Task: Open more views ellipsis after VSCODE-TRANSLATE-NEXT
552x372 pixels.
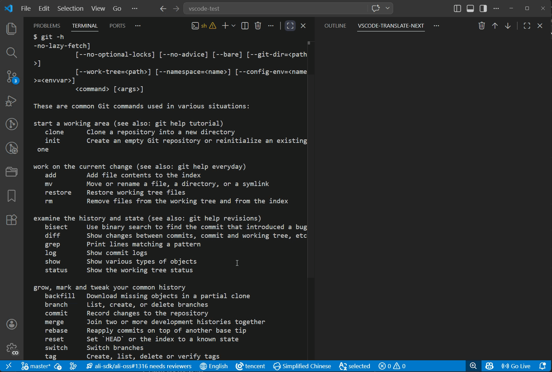Action: coord(436,26)
